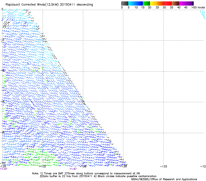The width and height of the screenshot is (206, 181).
Task: Click the word 'descending' in the title
Action: coord(85,5)
